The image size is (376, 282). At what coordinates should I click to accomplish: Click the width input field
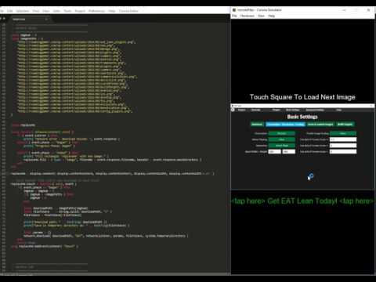275,151
